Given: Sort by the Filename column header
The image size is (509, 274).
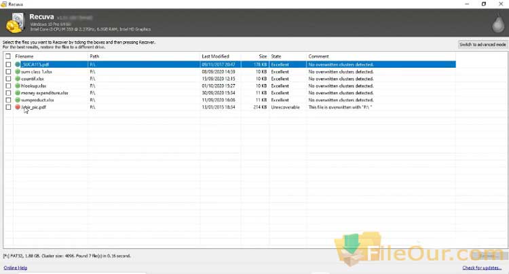Looking at the screenshot, I should 24,56.
